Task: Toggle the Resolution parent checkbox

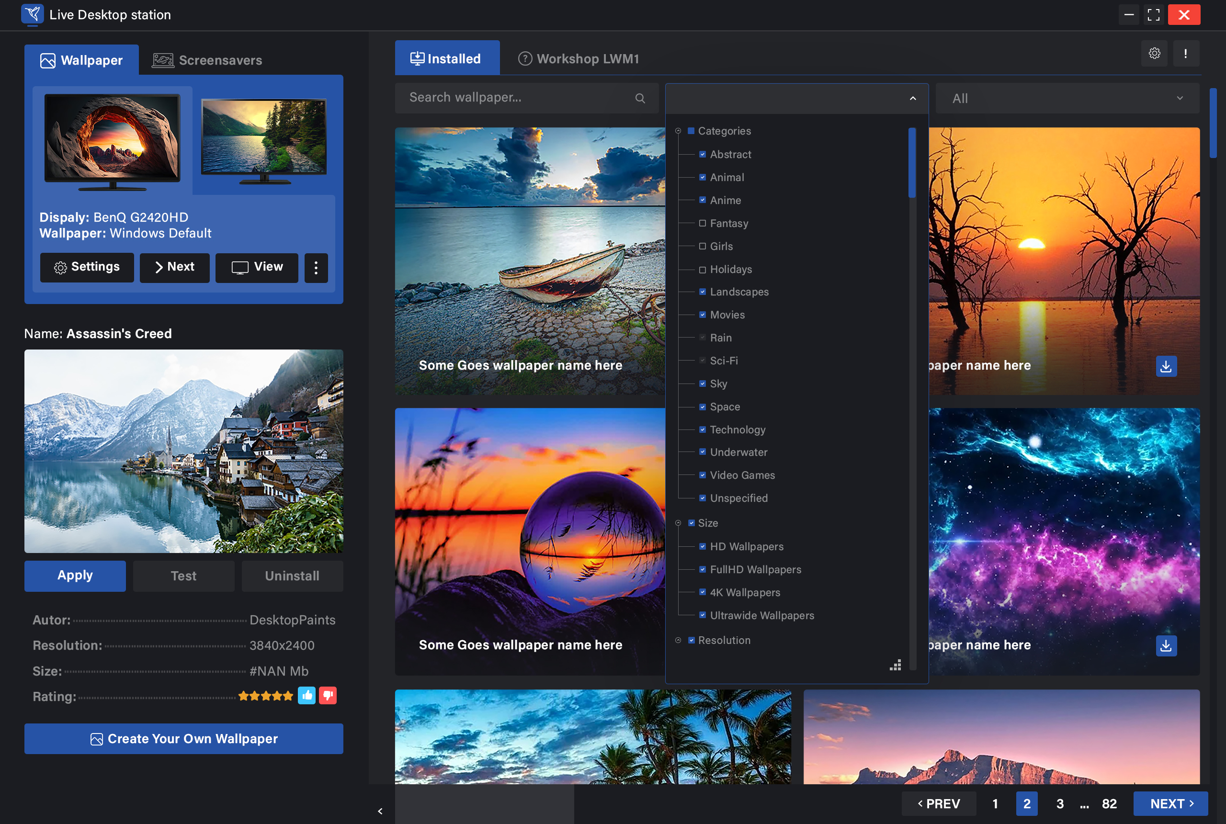Action: pos(691,641)
